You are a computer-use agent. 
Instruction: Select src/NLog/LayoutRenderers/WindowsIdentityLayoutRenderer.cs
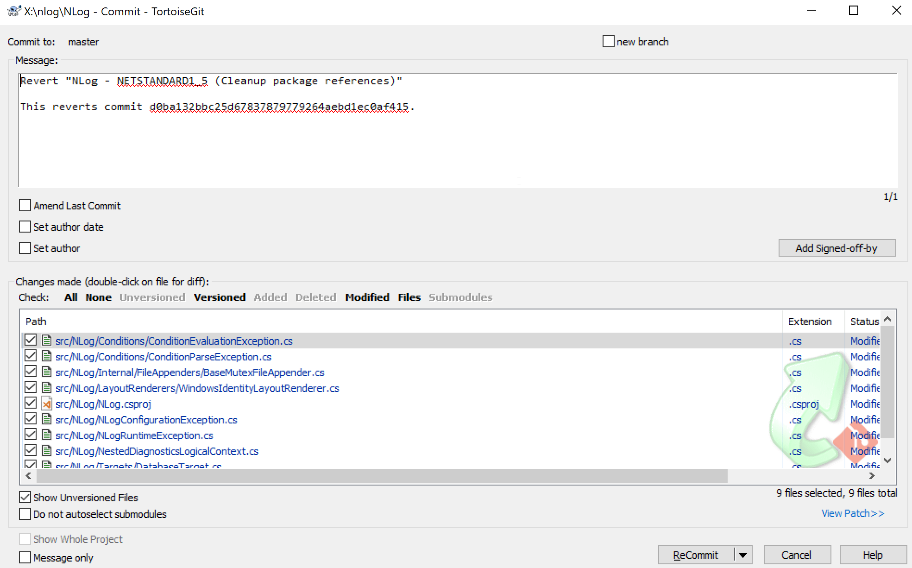[197, 388]
